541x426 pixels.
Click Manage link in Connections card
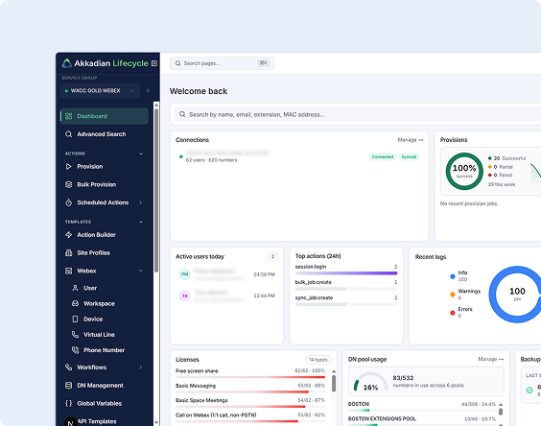411,140
